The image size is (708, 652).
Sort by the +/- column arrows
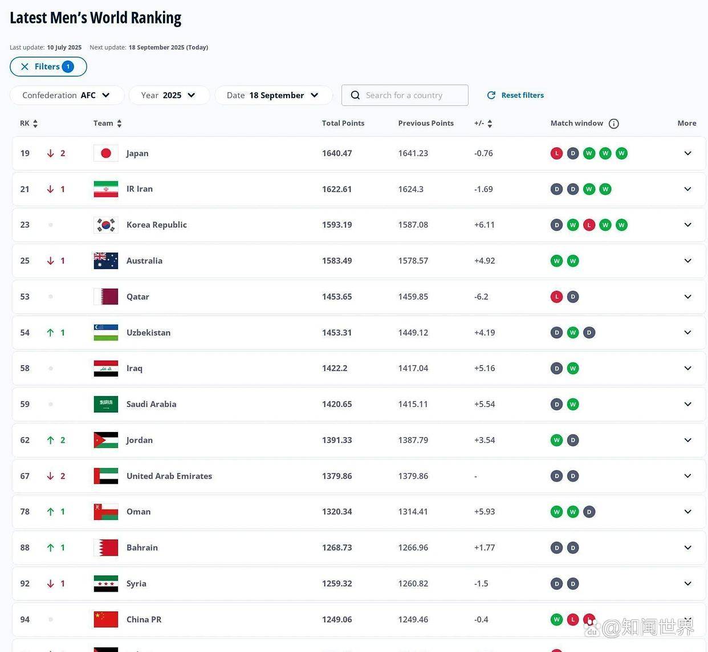pyautogui.click(x=490, y=124)
